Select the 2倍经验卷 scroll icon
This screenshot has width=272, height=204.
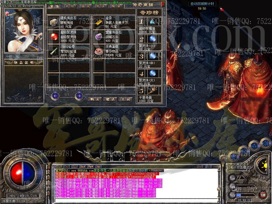pos(53,50)
